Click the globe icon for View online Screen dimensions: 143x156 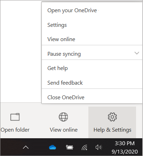click(63, 117)
